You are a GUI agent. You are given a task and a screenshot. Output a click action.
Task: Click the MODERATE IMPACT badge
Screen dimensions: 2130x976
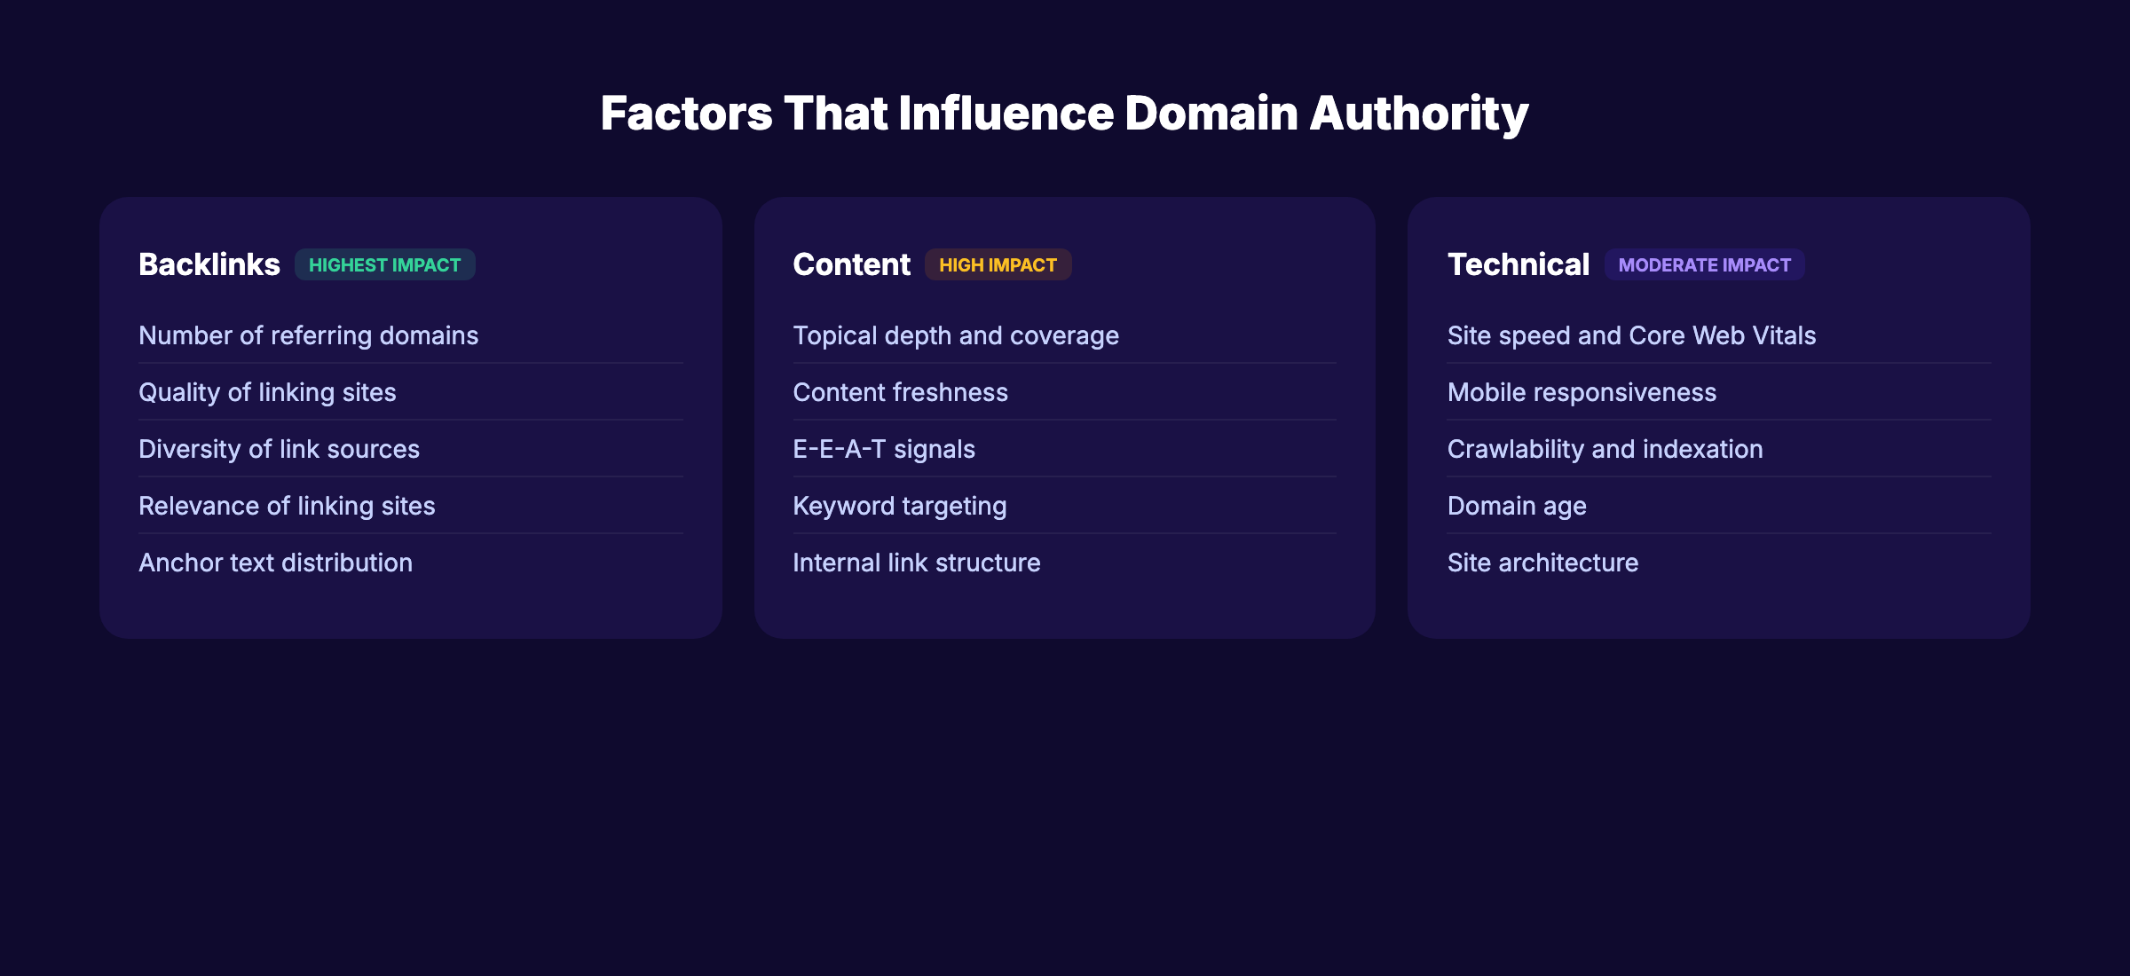click(x=1704, y=264)
